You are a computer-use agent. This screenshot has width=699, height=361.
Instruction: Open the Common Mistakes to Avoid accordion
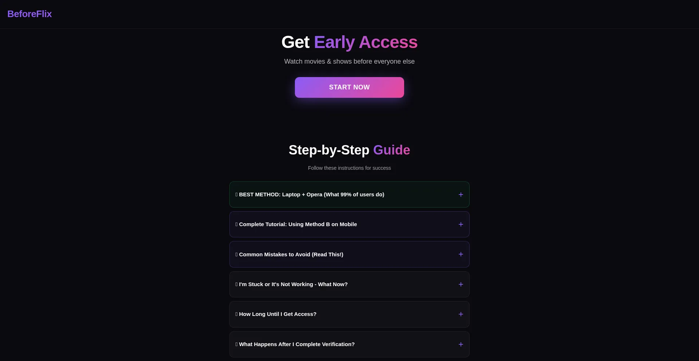(x=349, y=254)
